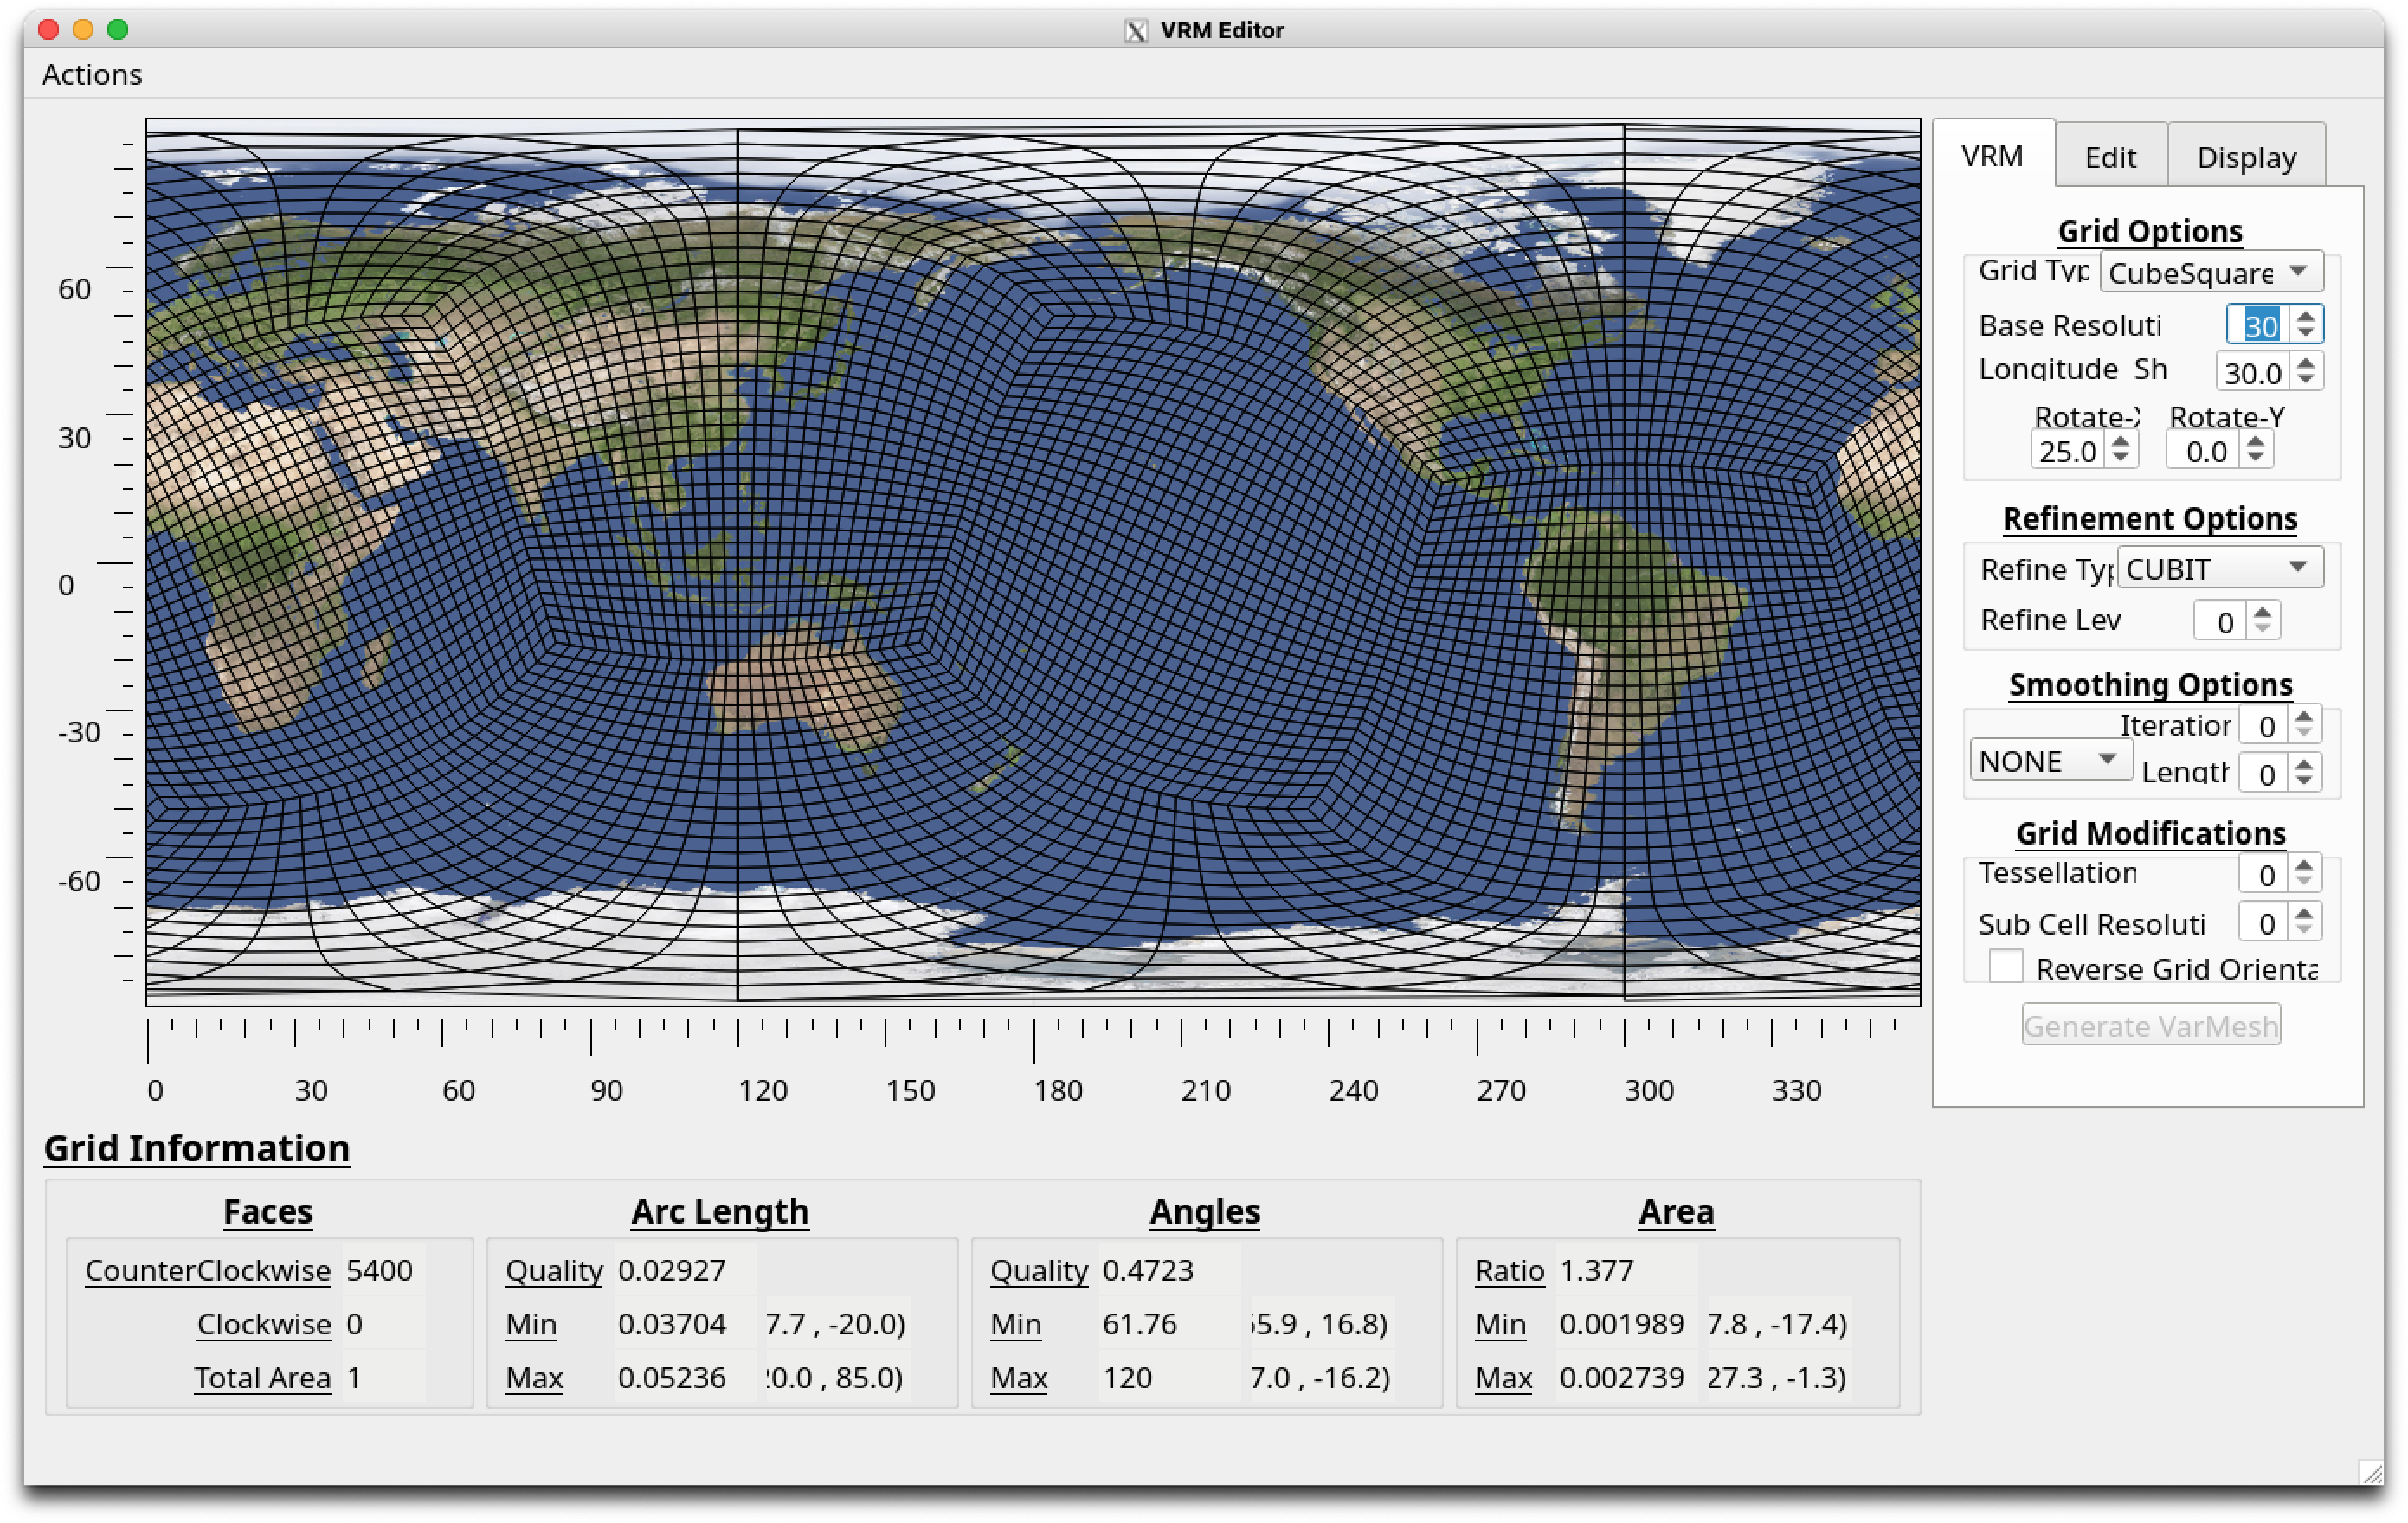Switch to the Display tab
This screenshot has width=2408, height=1523.
tap(2246, 157)
